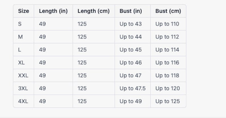Select the 3XL size row label
226x118 pixels.
point(23,88)
